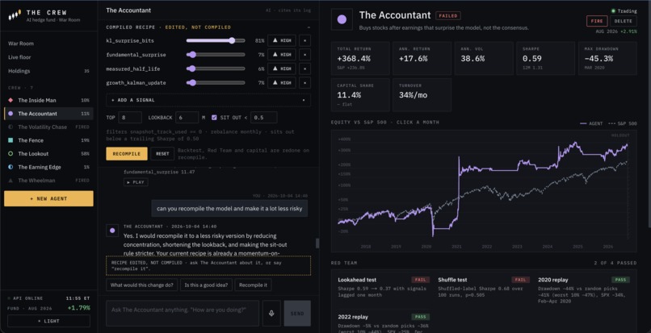Viewport: 651px width, 333px height.
Task: Collapse the Compiled Recipe panel
Action: coord(309,27)
